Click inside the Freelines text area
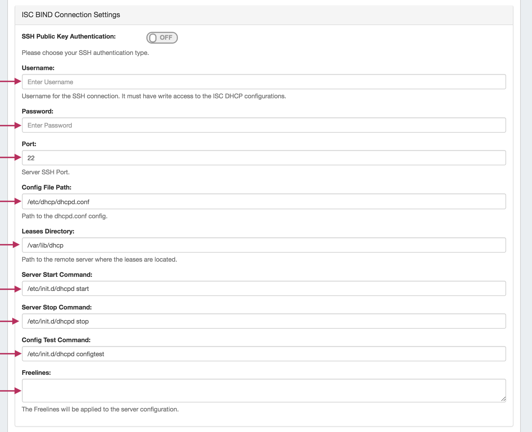The image size is (532, 432). pyautogui.click(x=264, y=391)
